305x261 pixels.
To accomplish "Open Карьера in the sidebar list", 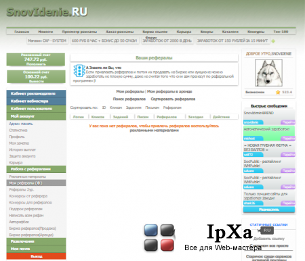I will pos(16,162).
